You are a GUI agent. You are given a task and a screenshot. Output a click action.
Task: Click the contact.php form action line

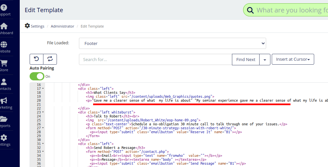(127, 152)
